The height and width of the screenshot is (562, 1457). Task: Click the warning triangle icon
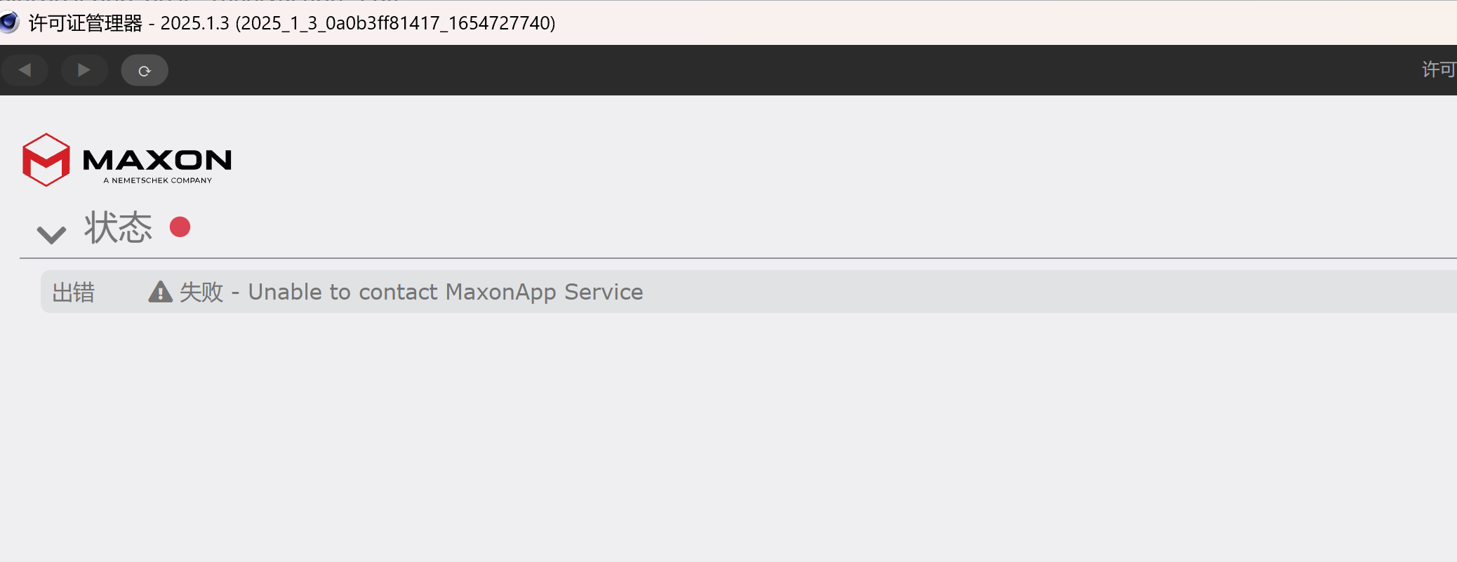160,292
